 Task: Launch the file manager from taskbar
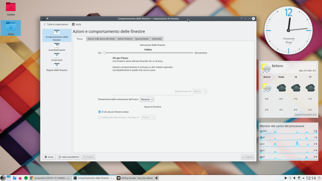pos(14,178)
